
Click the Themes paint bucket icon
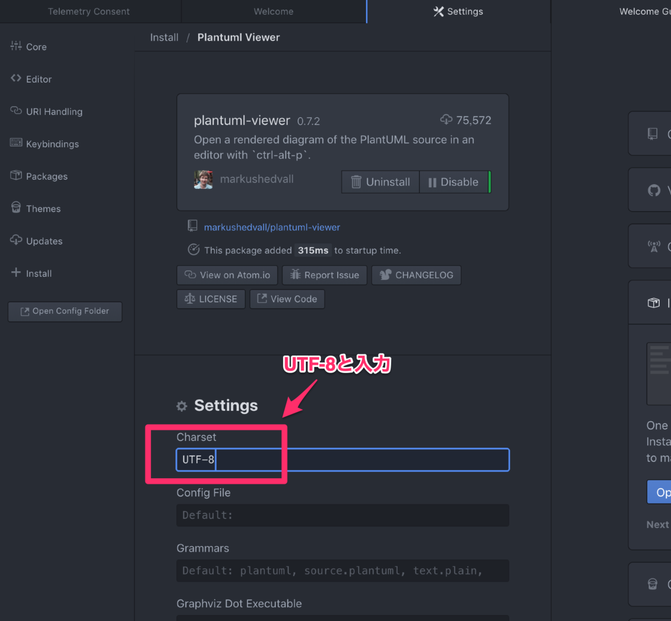coord(16,208)
